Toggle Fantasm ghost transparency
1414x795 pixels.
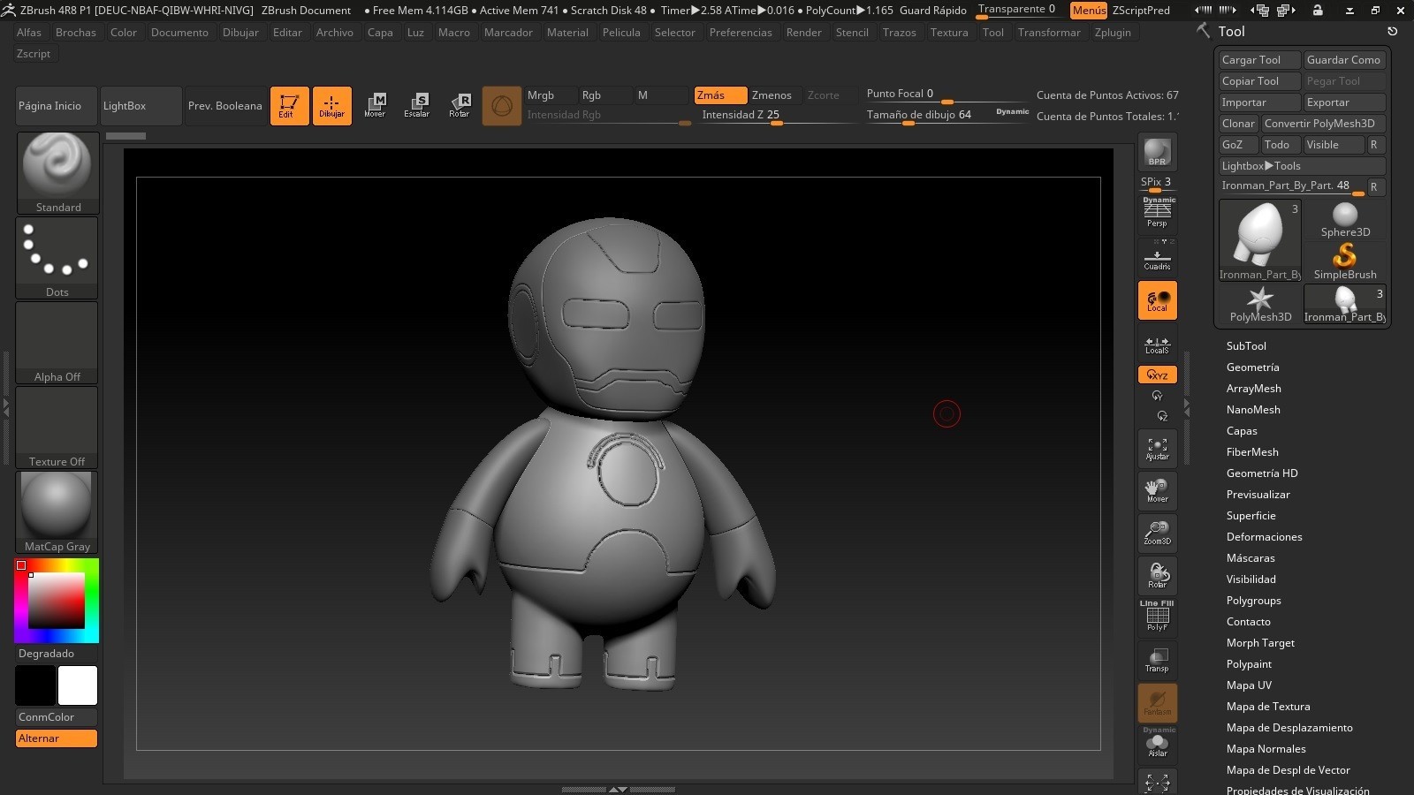pyautogui.click(x=1157, y=702)
